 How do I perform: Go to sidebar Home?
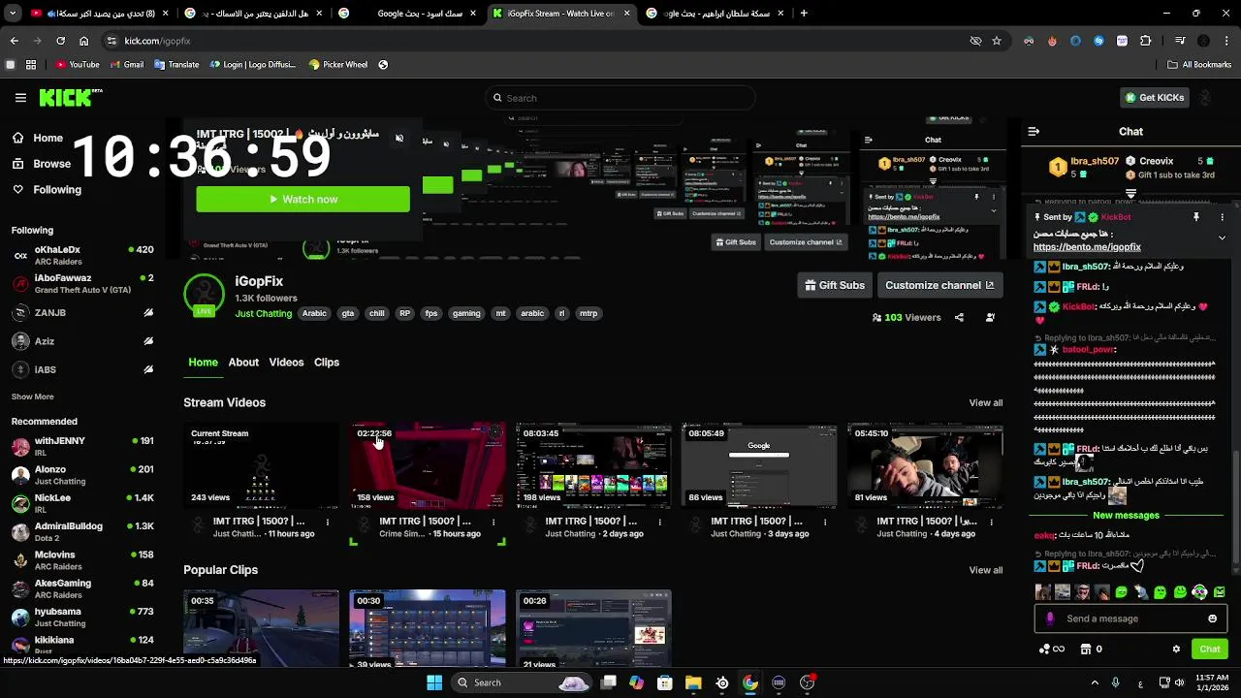coord(39,138)
